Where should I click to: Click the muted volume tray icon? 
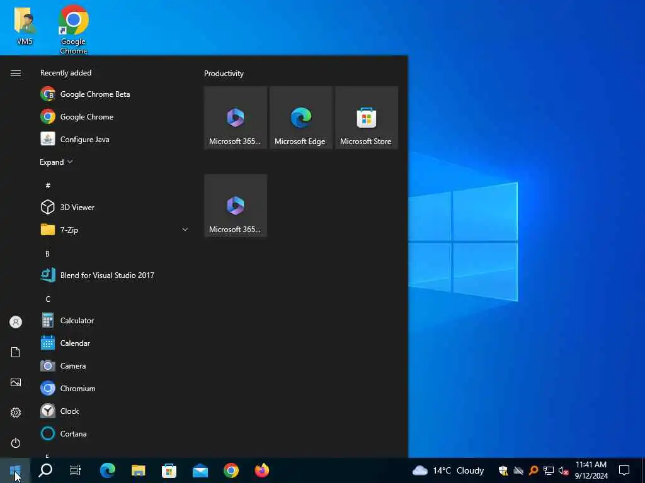click(563, 470)
